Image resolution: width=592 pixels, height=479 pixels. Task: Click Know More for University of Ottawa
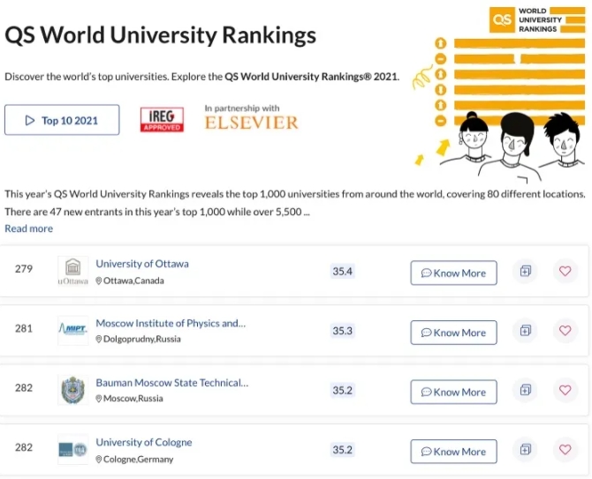pos(453,273)
